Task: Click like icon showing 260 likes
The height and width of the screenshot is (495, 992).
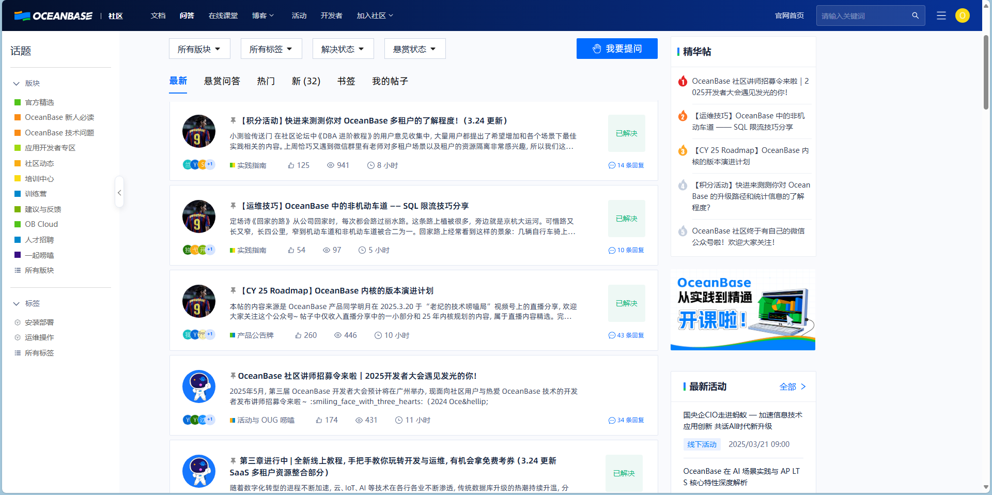Action: (298, 335)
